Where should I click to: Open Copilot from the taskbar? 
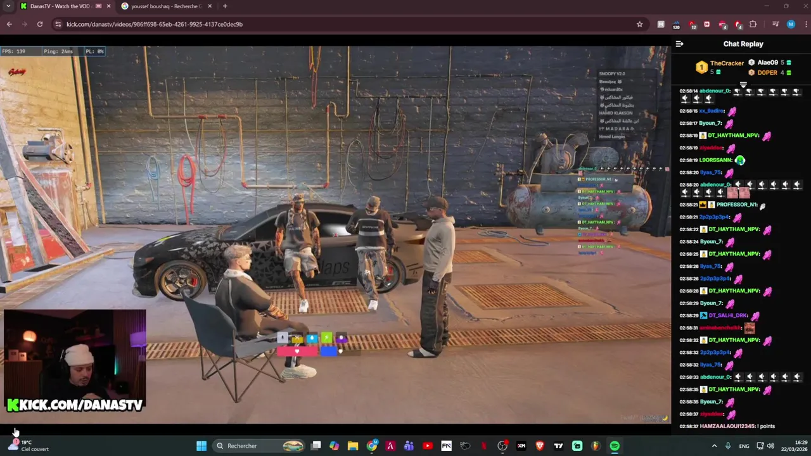335,446
